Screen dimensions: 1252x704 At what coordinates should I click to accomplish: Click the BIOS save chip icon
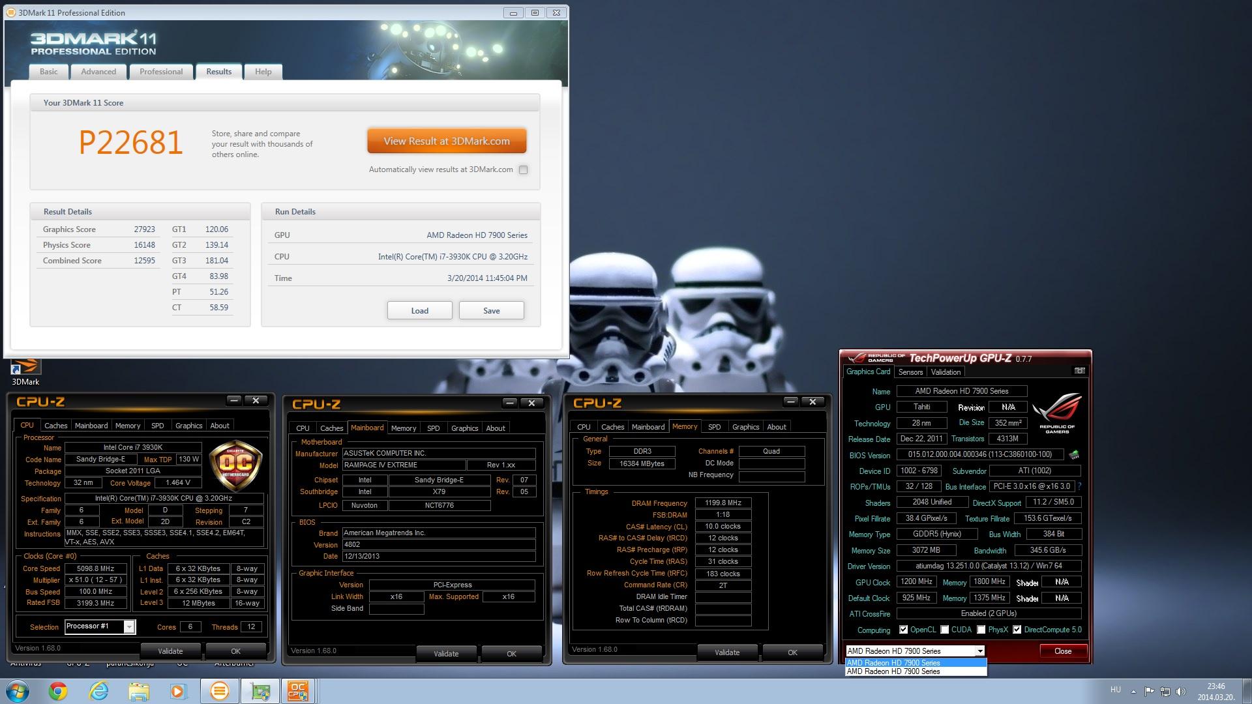(1074, 454)
